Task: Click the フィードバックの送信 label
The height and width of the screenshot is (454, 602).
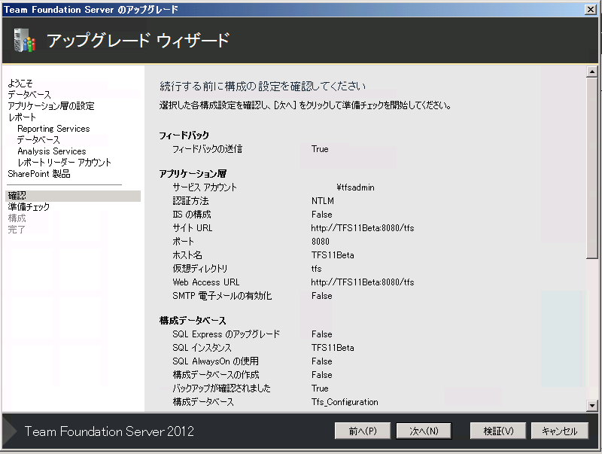Action: 208,149
